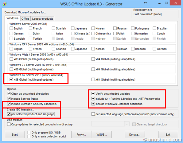Screen dimensions: 183x143
Task: Check Korean under XP / Server 2003 x64
Action: 93,49
